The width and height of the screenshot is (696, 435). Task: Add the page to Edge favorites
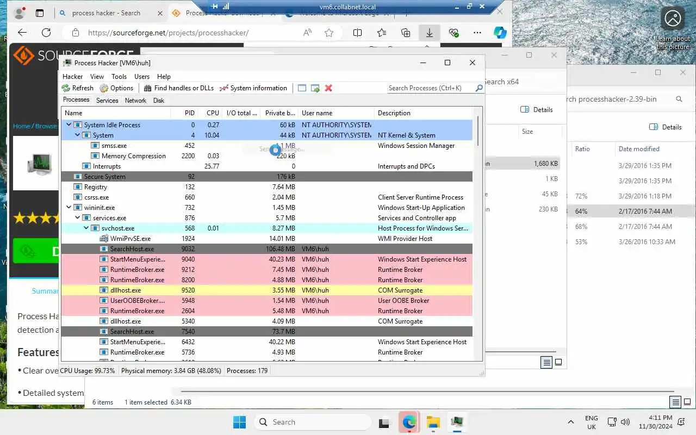click(x=329, y=33)
